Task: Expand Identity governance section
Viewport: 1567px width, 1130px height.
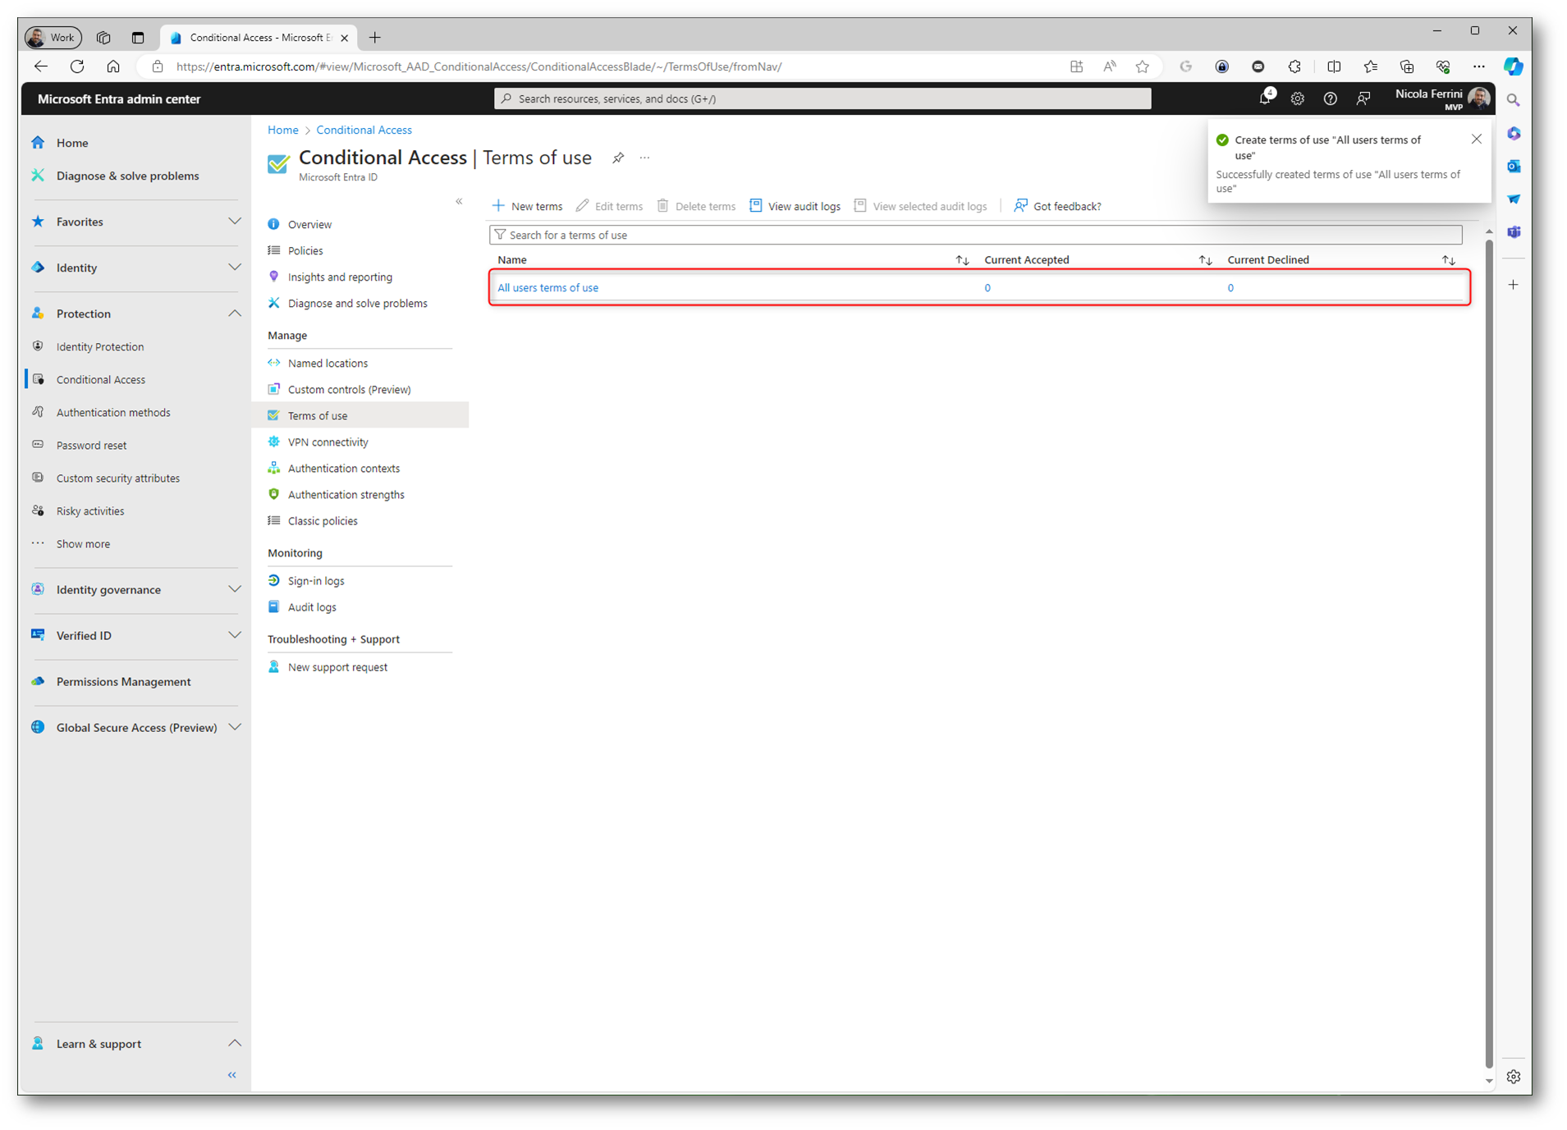Action: pos(234,589)
